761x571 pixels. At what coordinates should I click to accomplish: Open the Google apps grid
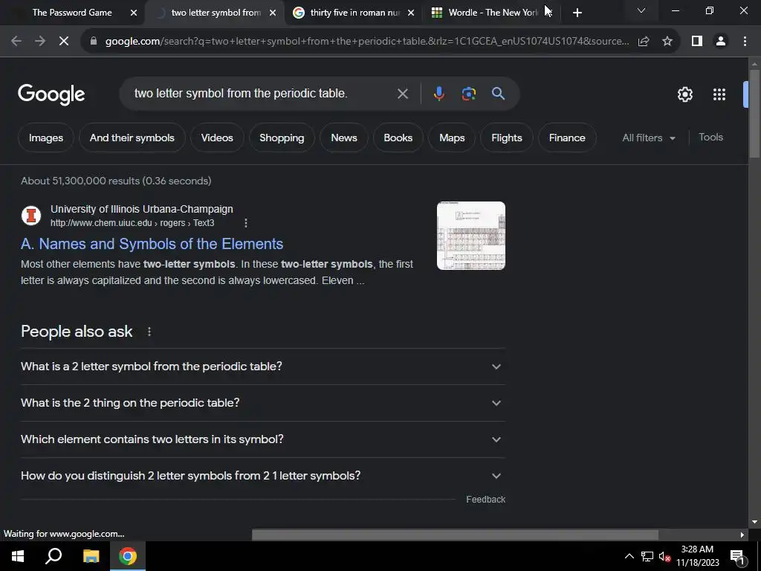tap(719, 94)
